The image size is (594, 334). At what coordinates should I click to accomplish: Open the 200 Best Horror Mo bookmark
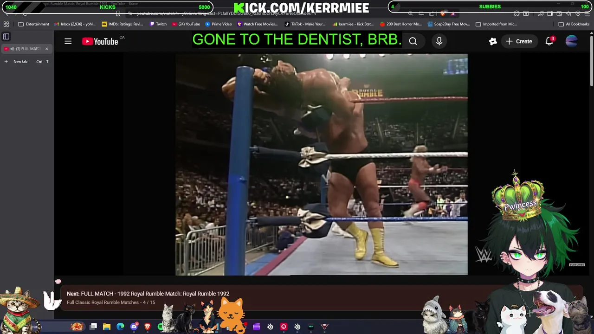(x=401, y=24)
